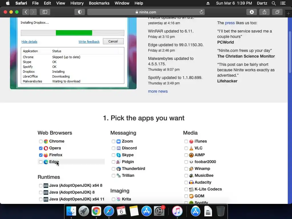Check the Krita checkbox
292x219 pixels.
[113, 199]
